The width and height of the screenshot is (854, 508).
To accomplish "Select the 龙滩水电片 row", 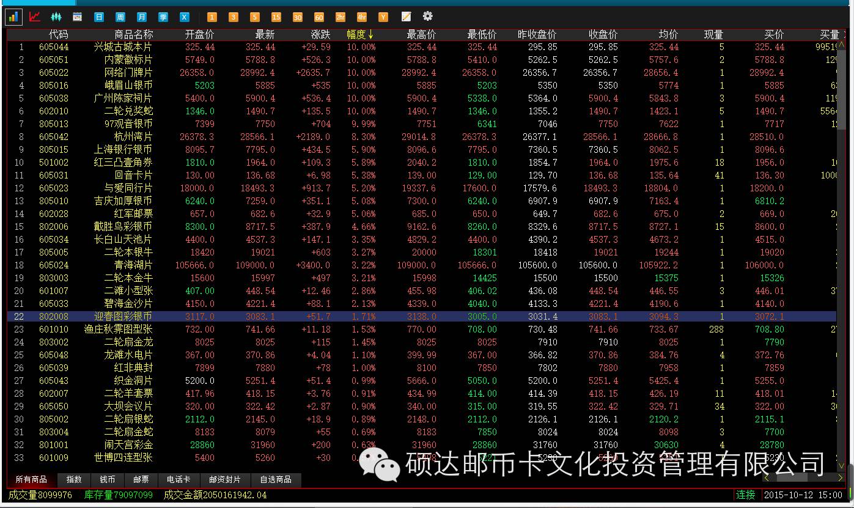I will pos(422,355).
